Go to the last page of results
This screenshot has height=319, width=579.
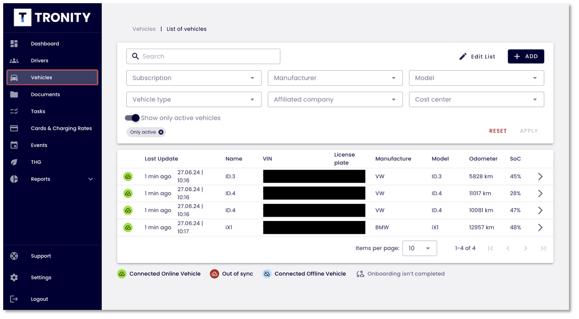click(x=543, y=248)
